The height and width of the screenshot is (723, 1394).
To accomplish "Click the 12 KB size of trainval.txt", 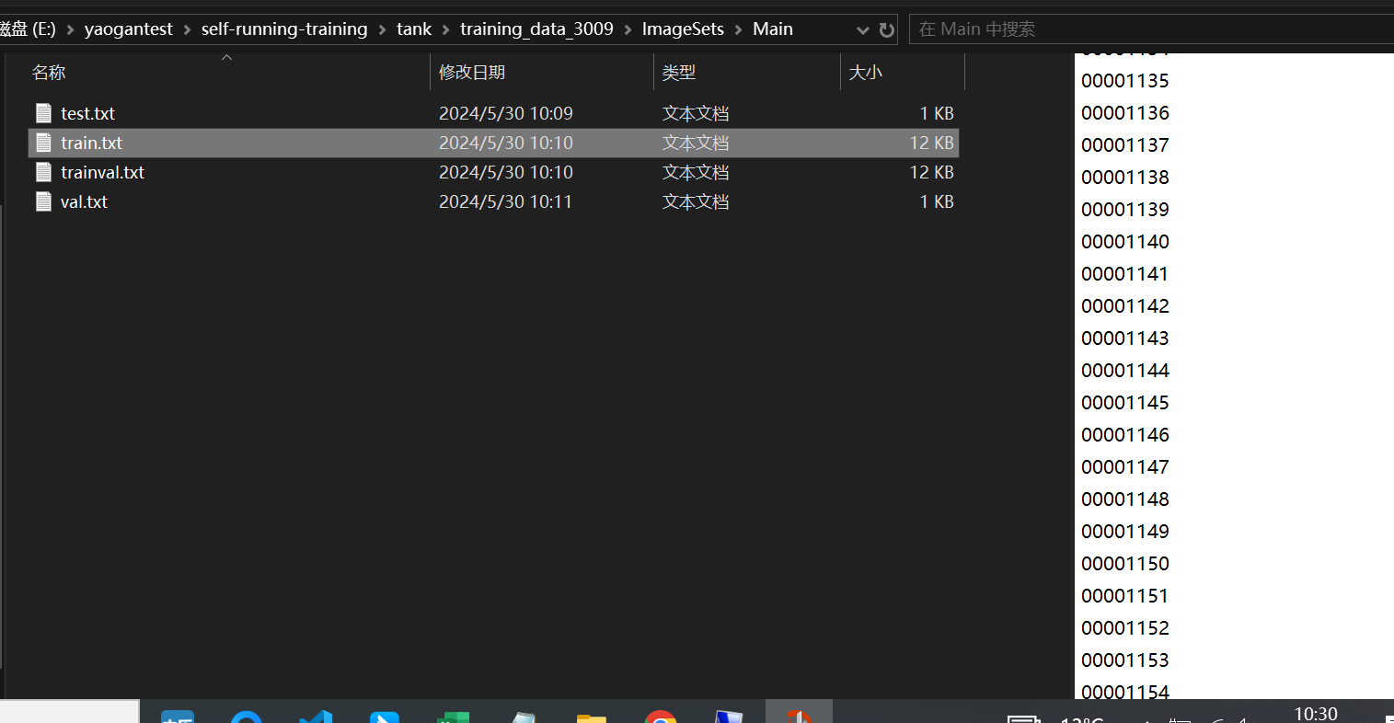I will click(x=932, y=172).
